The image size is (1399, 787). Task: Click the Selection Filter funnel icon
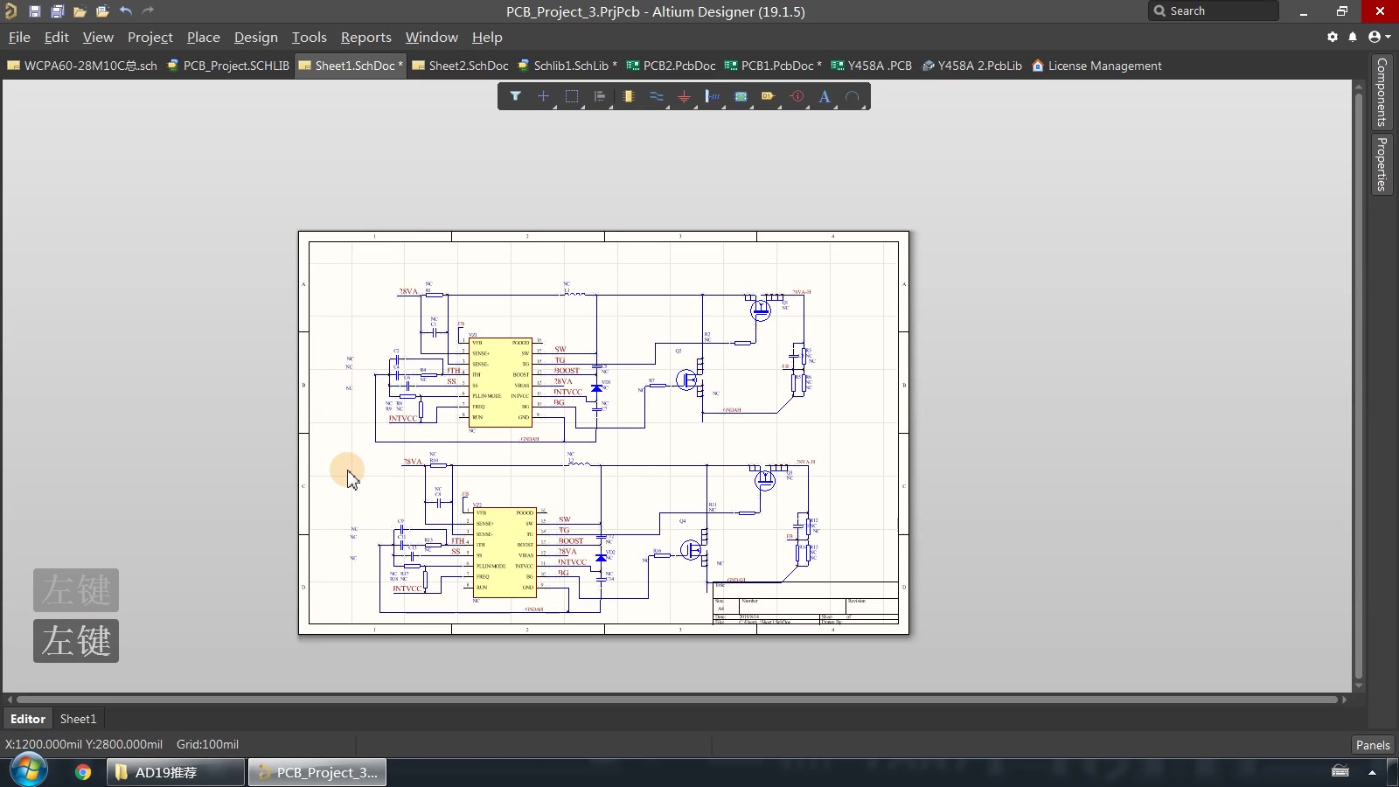(x=516, y=96)
